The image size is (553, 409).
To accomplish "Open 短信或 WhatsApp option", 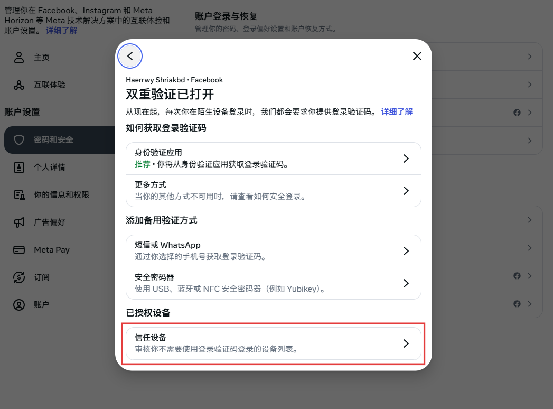I will tap(273, 251).
